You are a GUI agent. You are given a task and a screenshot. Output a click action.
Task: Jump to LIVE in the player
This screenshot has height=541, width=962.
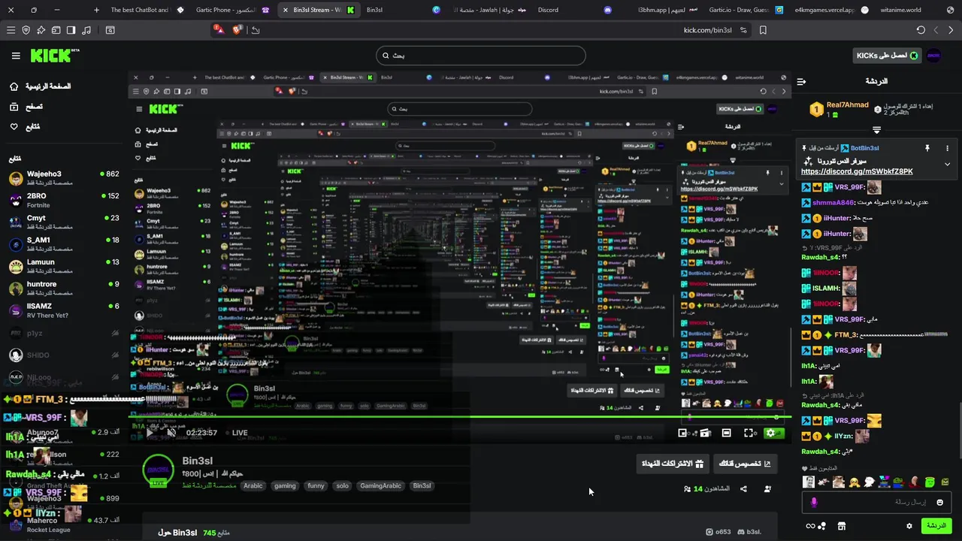click(235, 433)
